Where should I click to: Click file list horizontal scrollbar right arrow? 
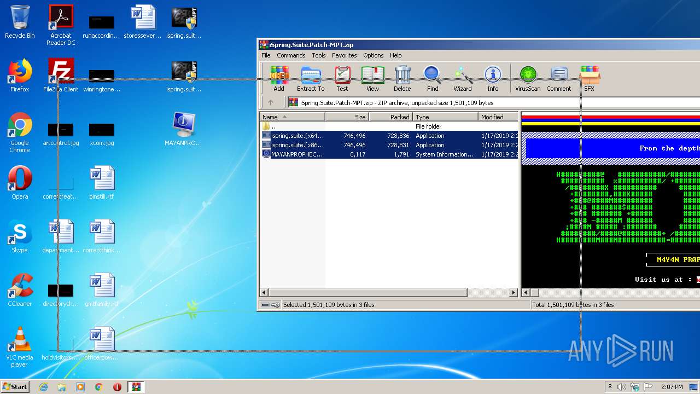[x=514, y=293]
